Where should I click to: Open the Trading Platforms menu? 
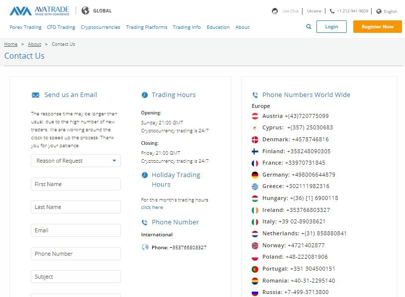tap(146, 27)
